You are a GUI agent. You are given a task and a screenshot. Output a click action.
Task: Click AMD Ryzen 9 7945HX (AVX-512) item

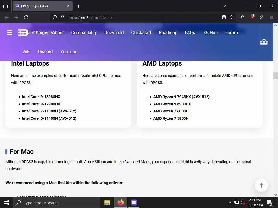(x=181, y=97)
